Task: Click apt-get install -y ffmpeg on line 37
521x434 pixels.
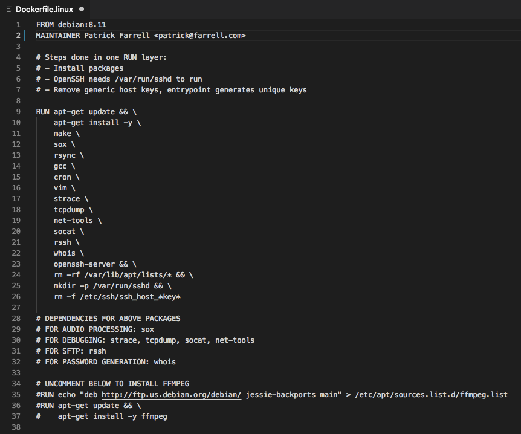Action: 112,416
